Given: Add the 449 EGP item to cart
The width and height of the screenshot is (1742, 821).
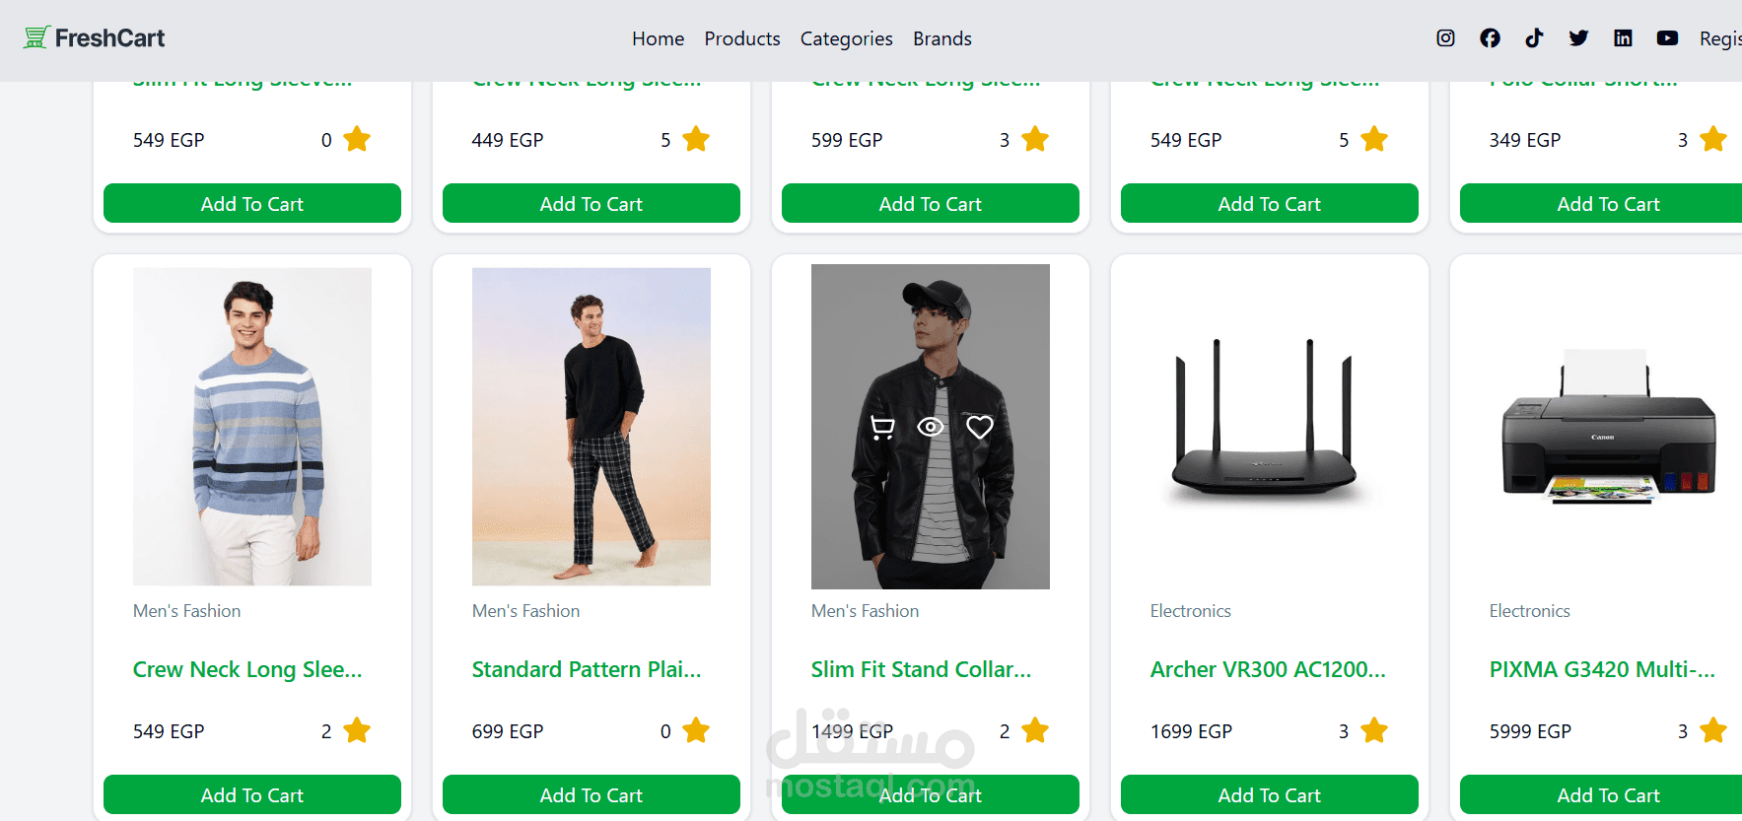Looking at the screenshot, I should coord(591,203).
